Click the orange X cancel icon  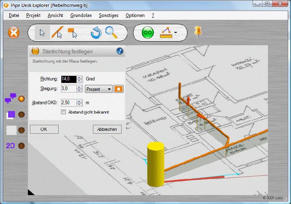(14, 32)
